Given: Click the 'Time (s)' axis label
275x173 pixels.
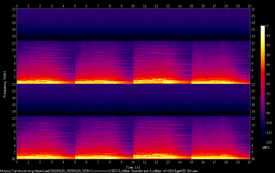Looking at the screenshot, I should (x=133, y=167).
